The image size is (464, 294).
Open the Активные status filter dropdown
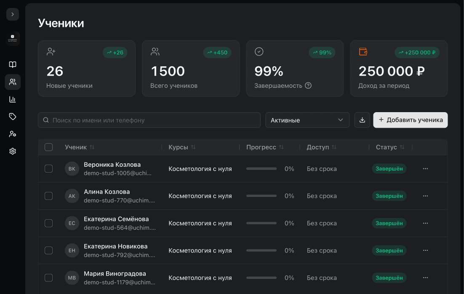[x=307, y=120]
